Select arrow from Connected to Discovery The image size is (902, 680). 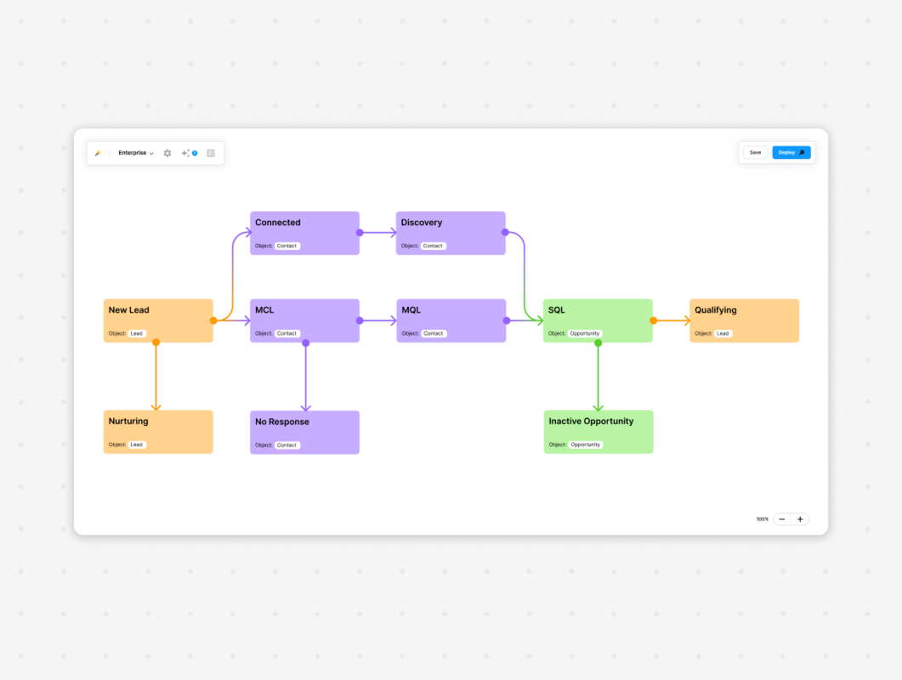click(380, 233)
